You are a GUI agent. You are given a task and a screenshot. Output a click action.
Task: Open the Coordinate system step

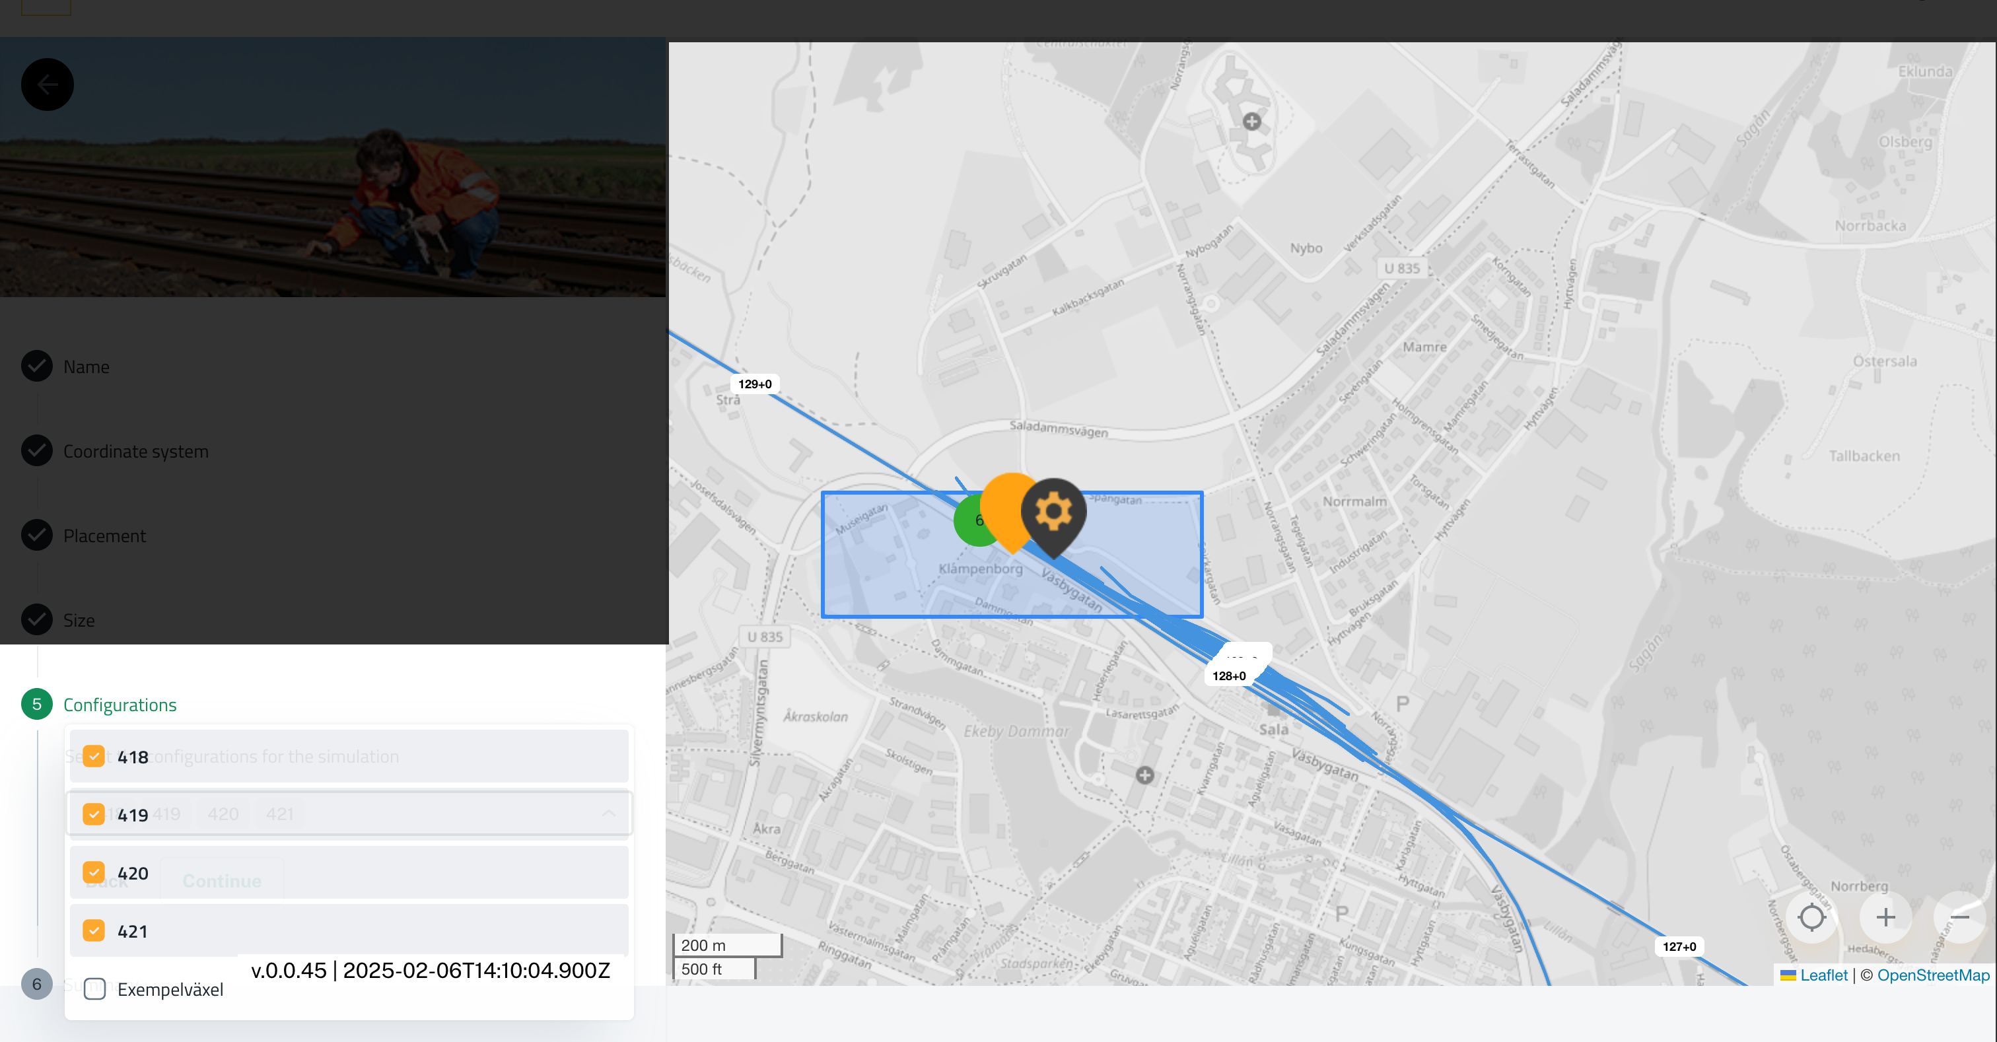[135, 451]
